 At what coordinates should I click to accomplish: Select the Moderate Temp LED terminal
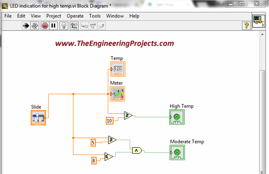click(177, 152)
